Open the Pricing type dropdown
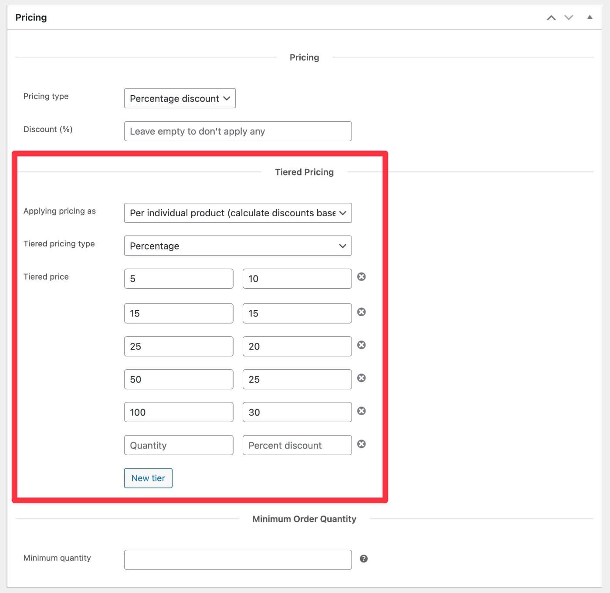The image size is (610, 593). click(x=180, y=99)
